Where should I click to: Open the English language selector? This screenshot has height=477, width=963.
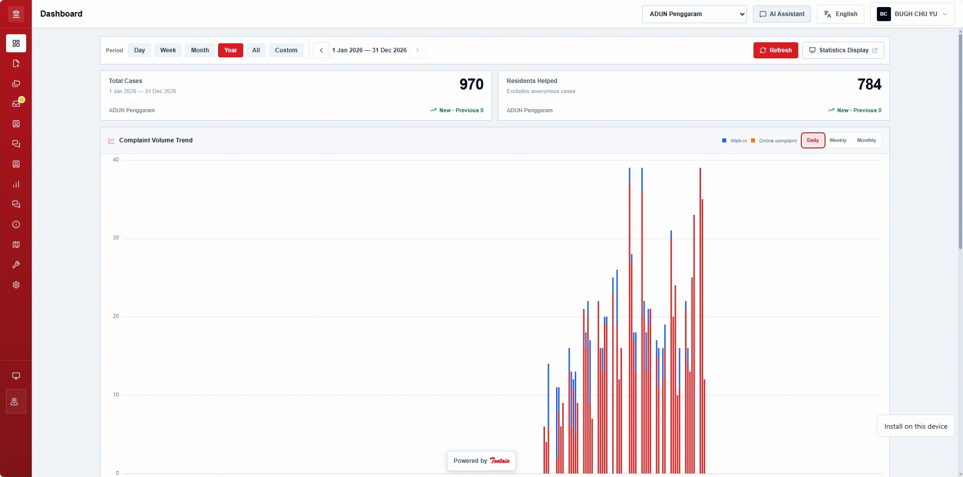click(841, 14)
